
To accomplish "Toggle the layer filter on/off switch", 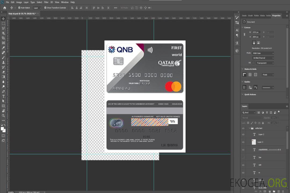I will pos(279,112).
